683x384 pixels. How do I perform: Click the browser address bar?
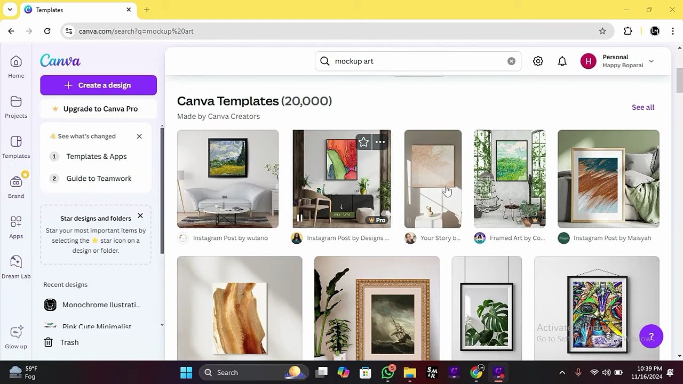[x=336, y=31]
